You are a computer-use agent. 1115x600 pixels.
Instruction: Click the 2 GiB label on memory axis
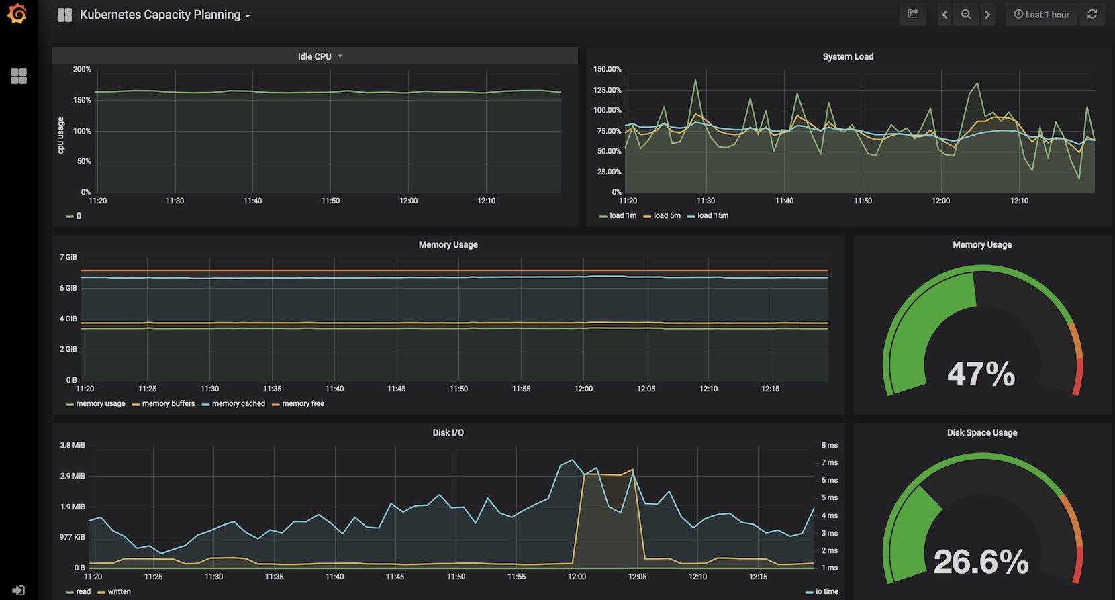point(68,349)
